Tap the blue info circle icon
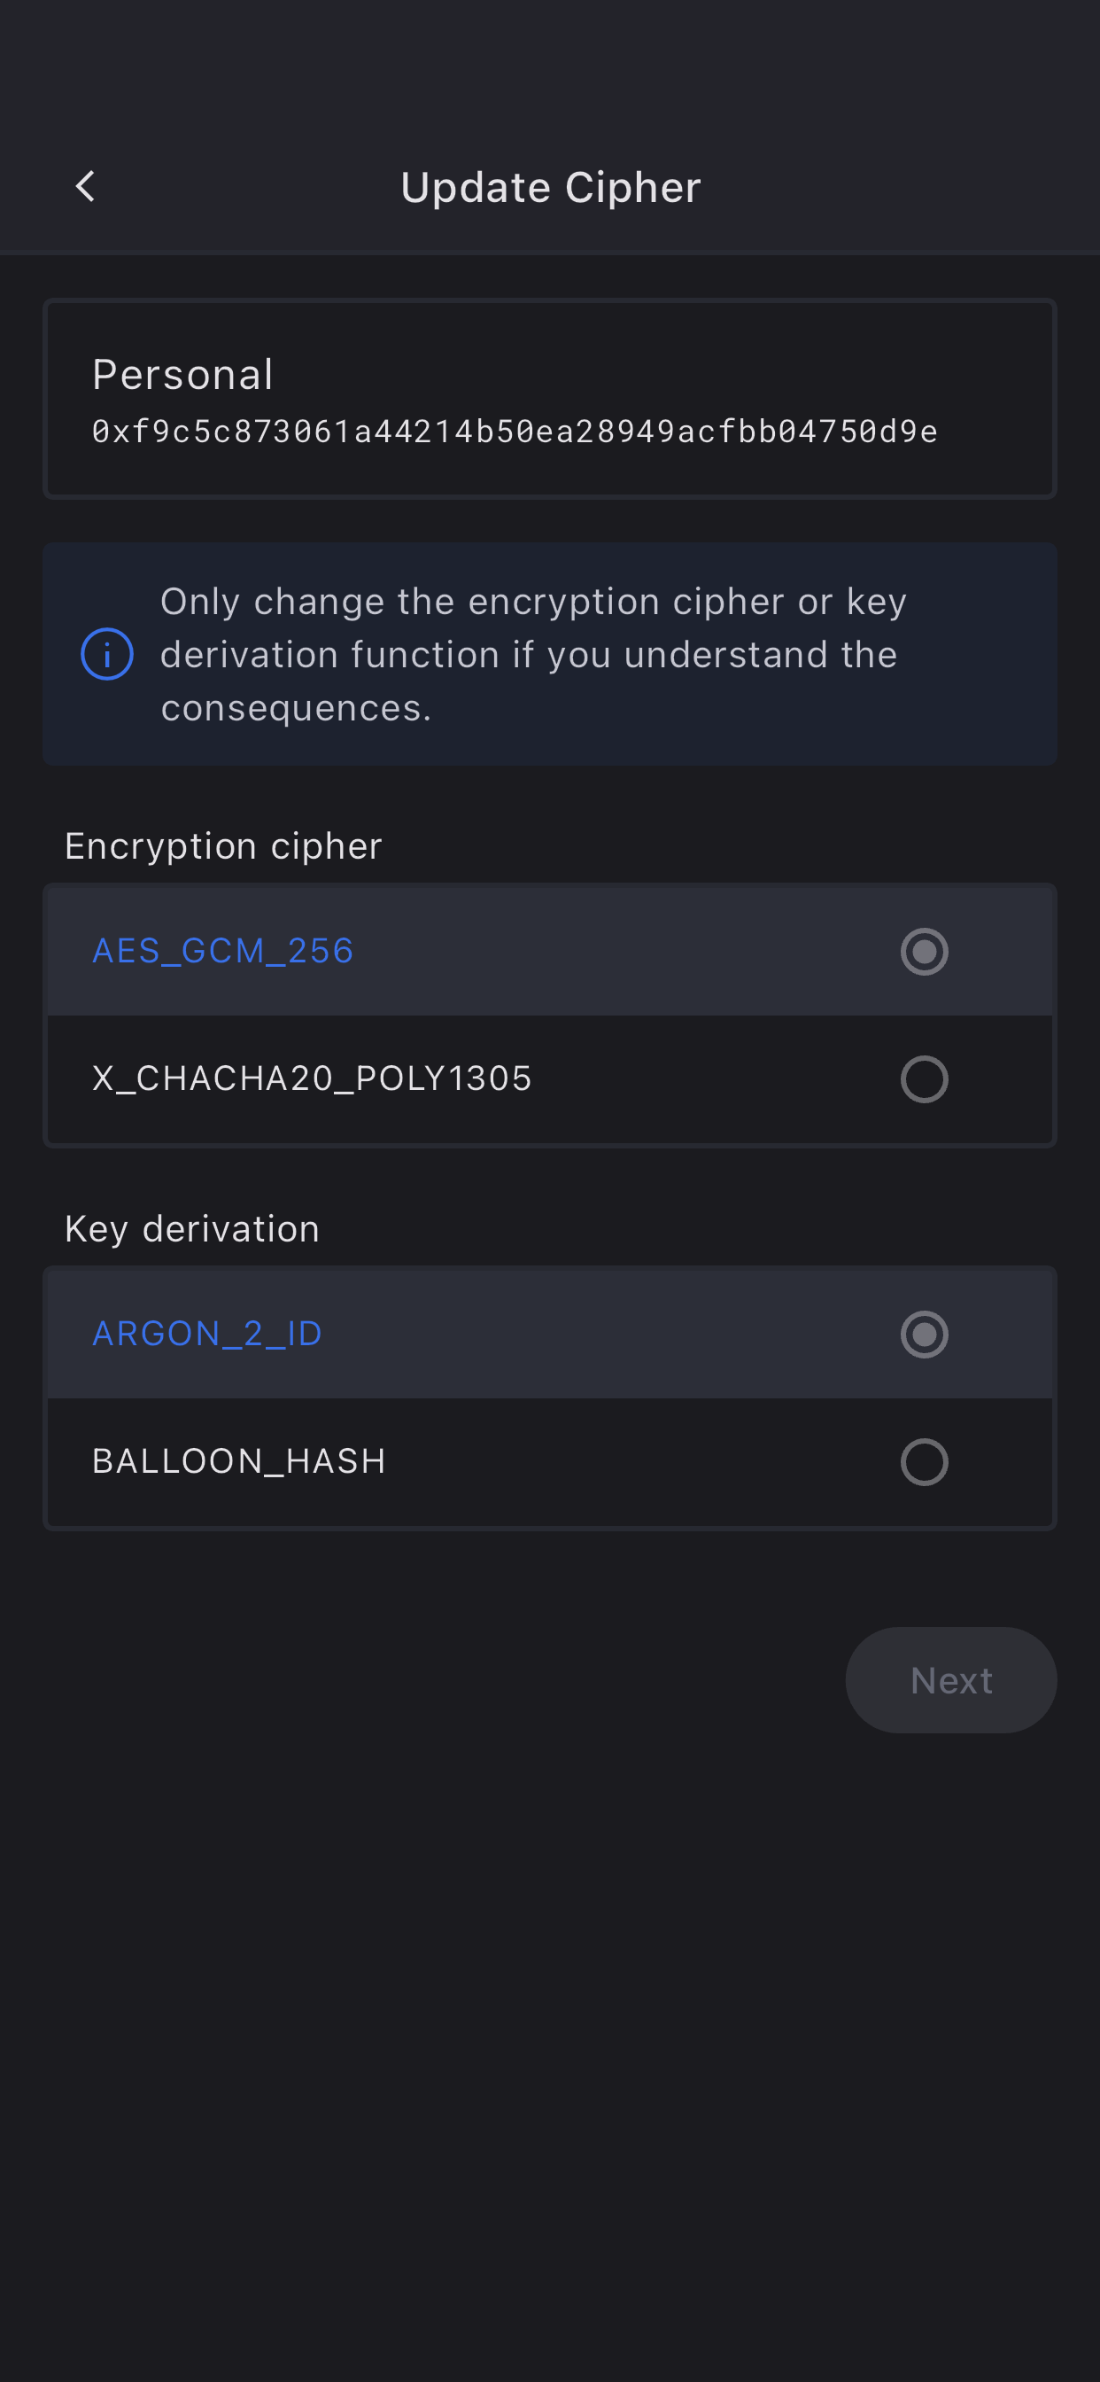The height and width of the screenshot is (2382, 1100). 107,654
